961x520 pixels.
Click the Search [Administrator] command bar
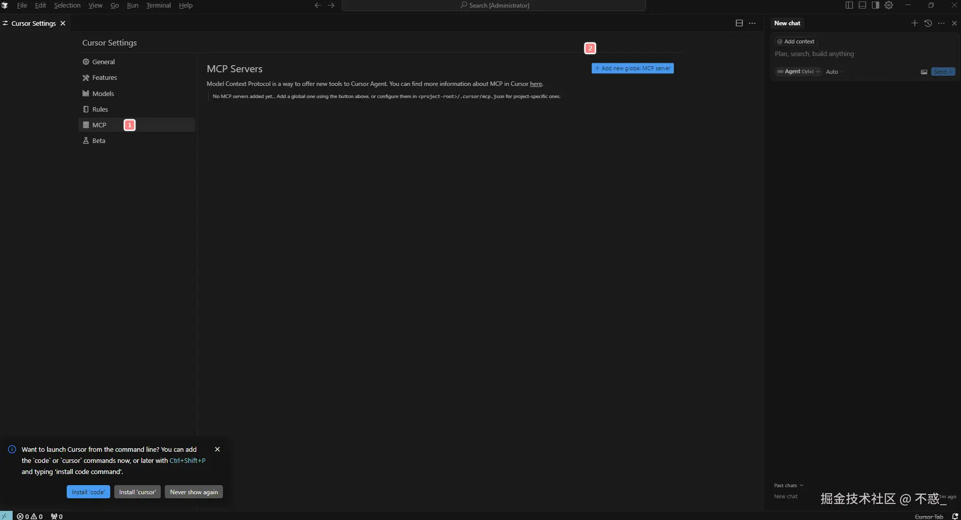tap(494, 6)
